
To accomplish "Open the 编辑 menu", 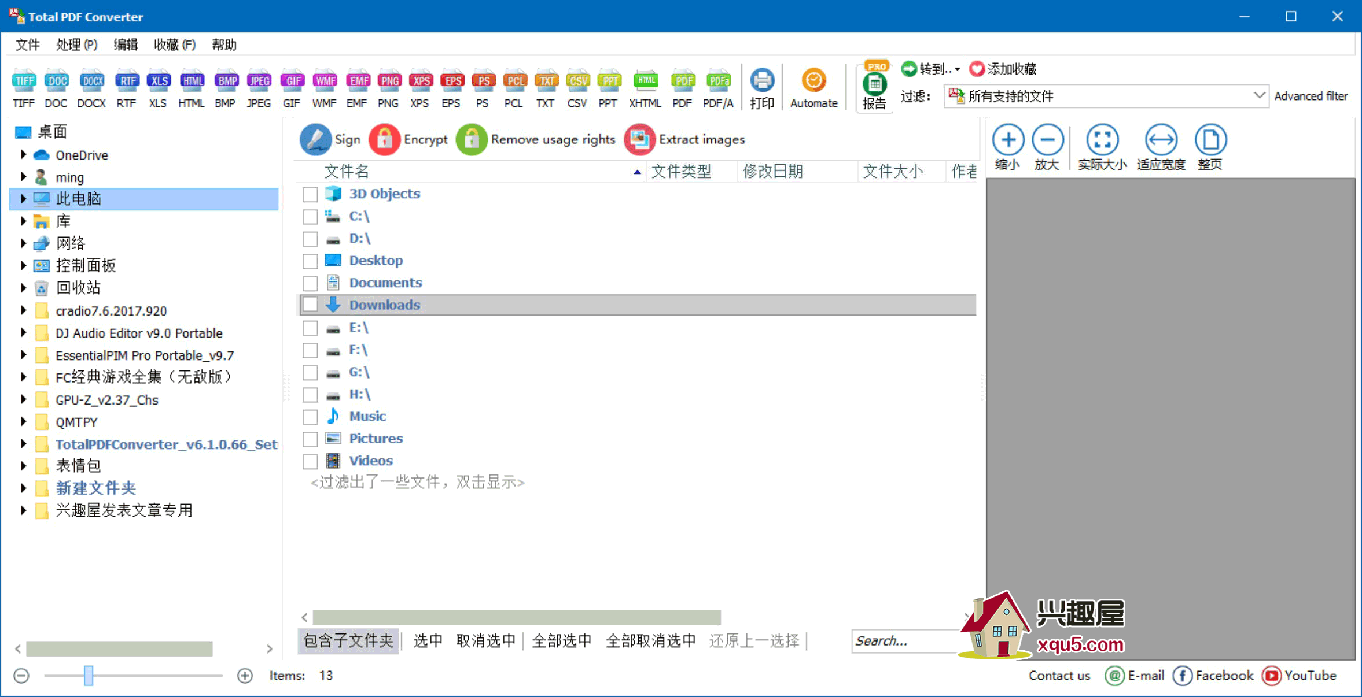I will click(126, 45).
